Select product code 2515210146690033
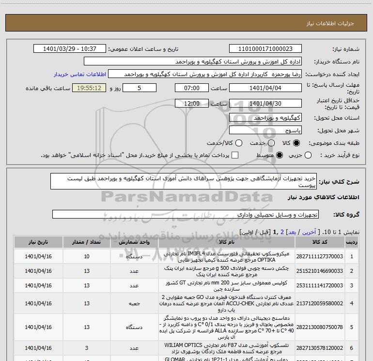Screen dimensions: 373x361 point(320,271)
